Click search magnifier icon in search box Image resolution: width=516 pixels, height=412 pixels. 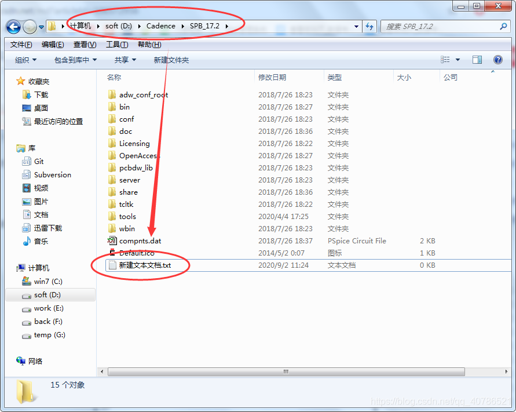coord(503,26)
